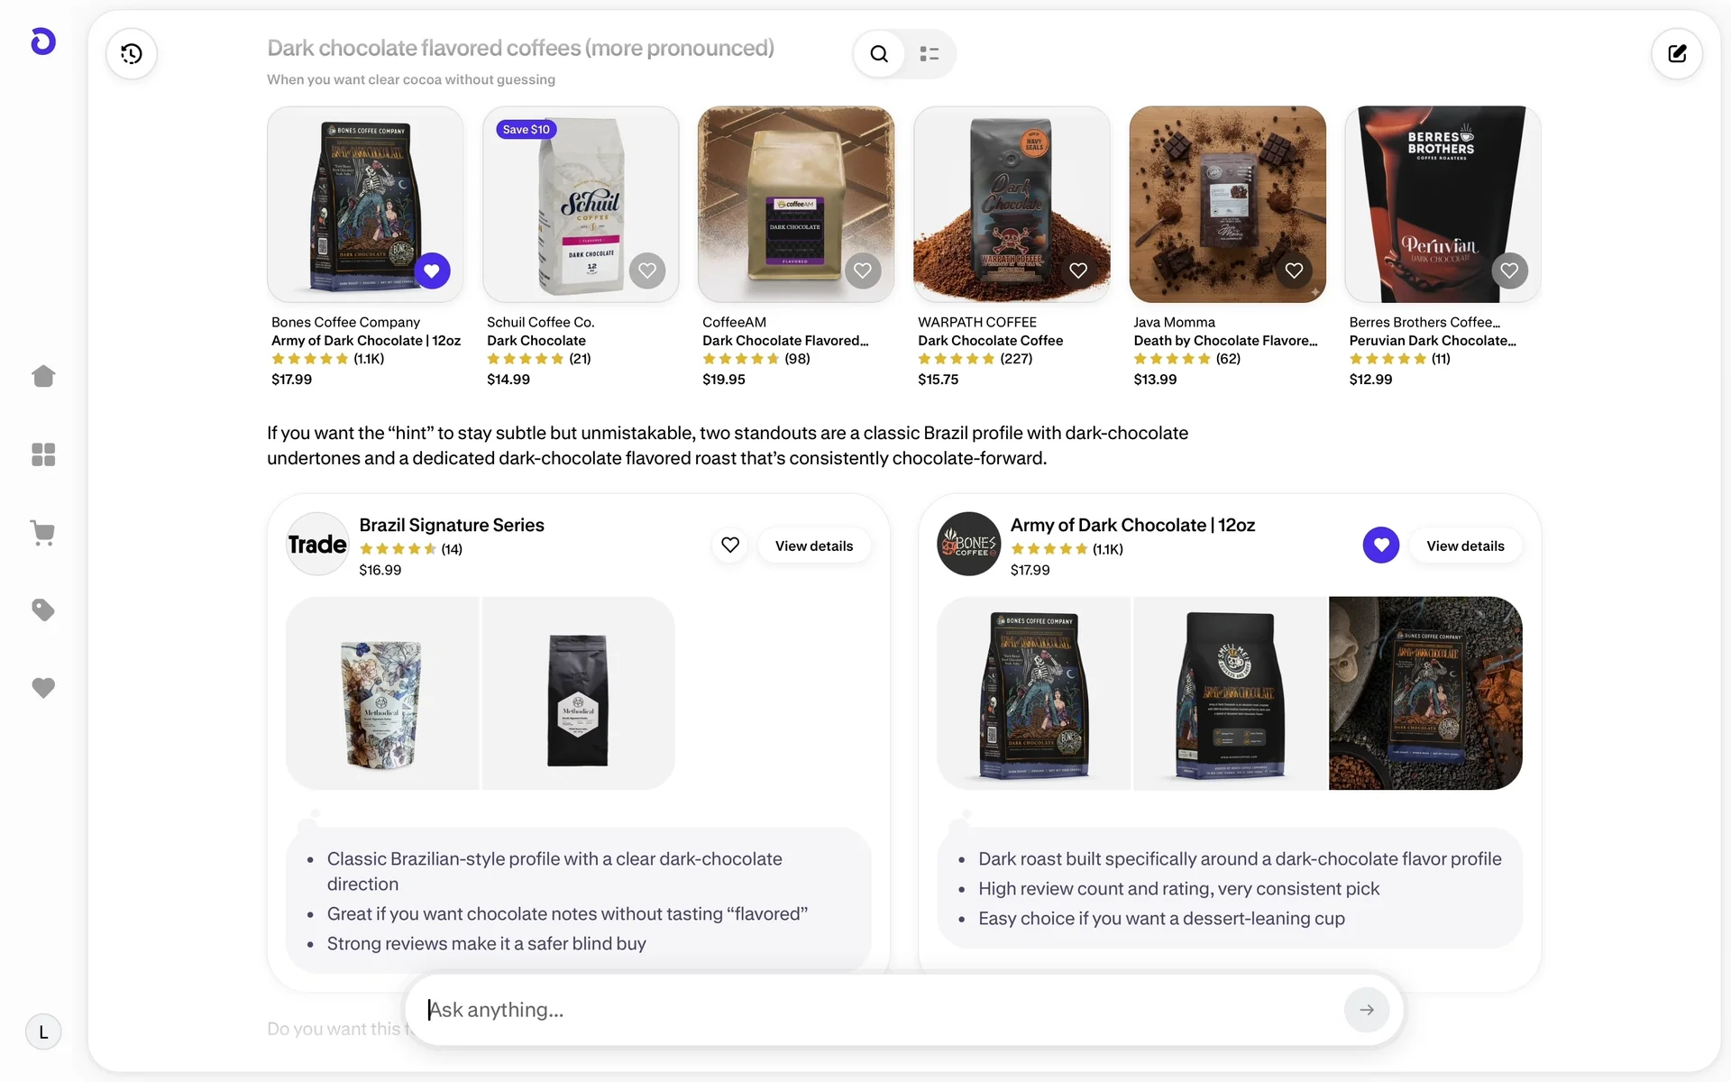
Task: Switch to the list view toggle
Action: click(x=930, y=54)
